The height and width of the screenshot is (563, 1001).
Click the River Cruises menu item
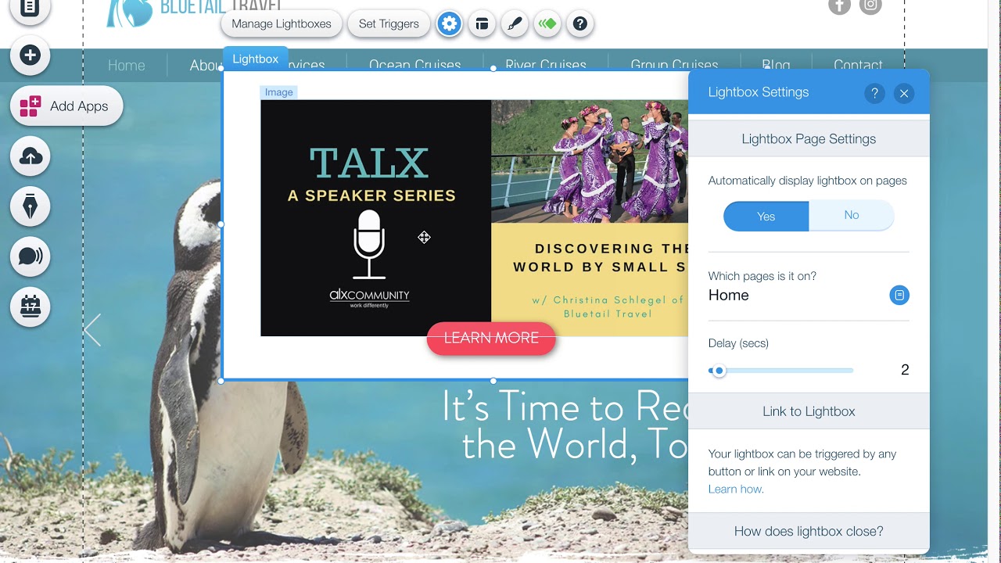click(x=546, y=66)
